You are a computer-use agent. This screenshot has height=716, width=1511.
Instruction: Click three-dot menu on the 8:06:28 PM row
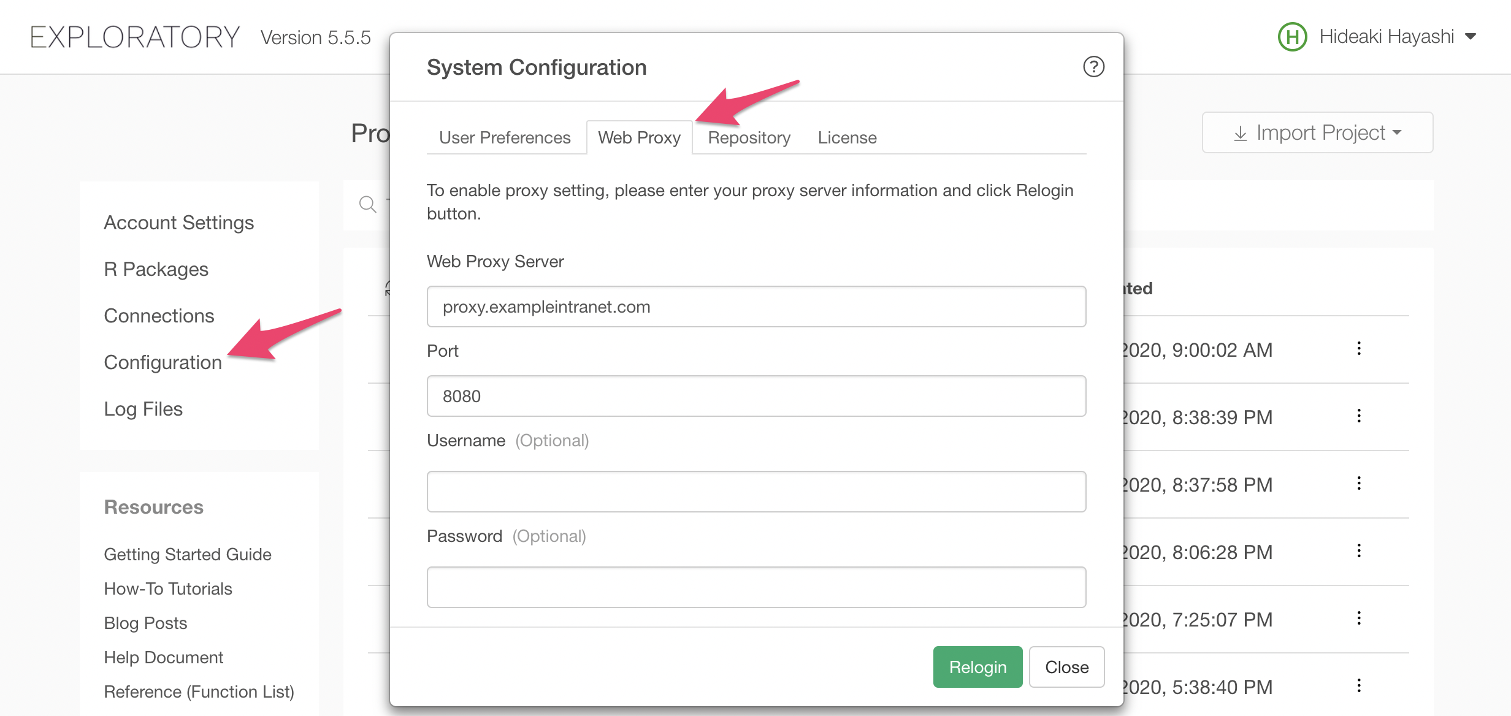pyautogui.click(x=1359, y=551)
